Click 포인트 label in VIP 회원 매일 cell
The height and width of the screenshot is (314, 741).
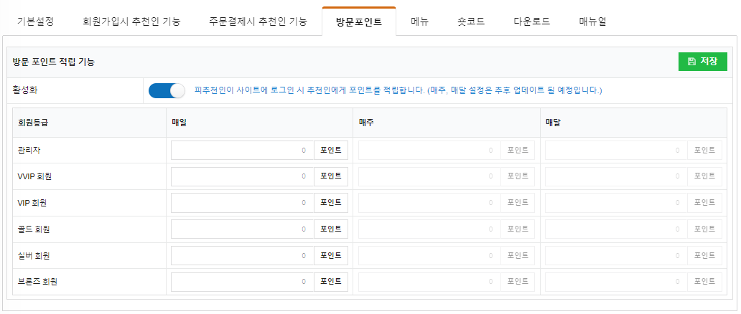(x=331, y=203)
